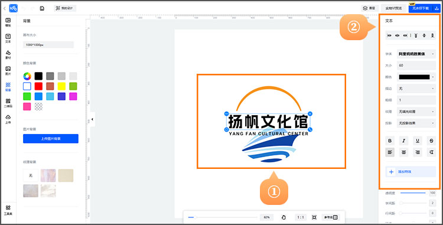Pick the black background color swatch

click(38, 76)
